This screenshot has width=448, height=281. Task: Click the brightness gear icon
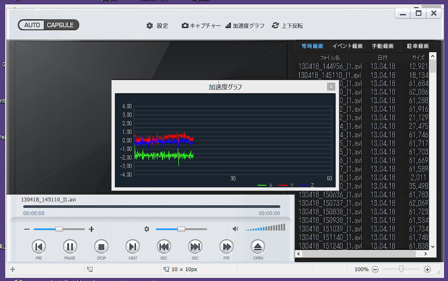coord(147,229)
